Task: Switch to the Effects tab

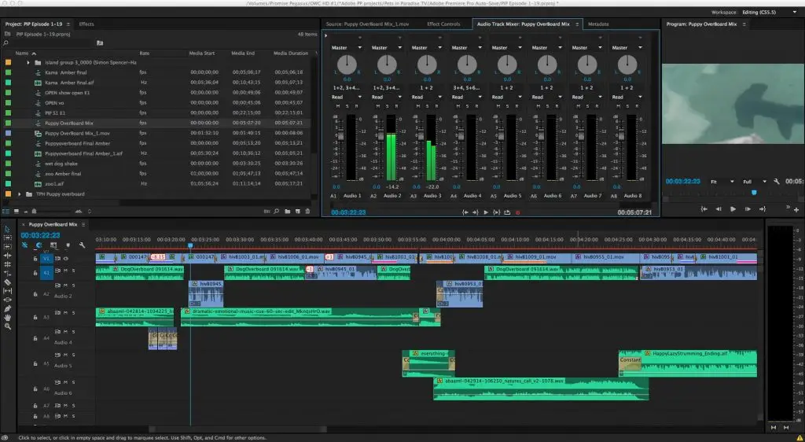Action: pos(86,24)
